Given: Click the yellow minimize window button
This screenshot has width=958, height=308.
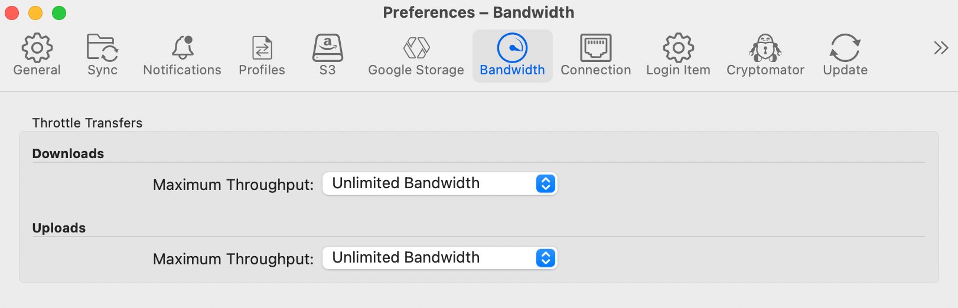Looking at the screenshot, I should coord(35,12).
